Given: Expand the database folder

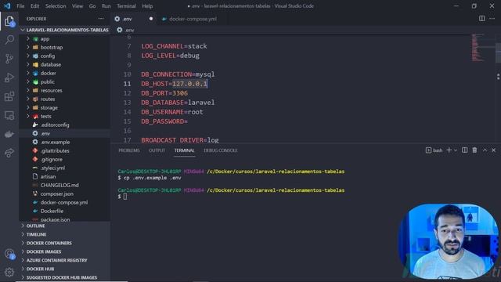Looking at the screenshot, I should 65,64.
